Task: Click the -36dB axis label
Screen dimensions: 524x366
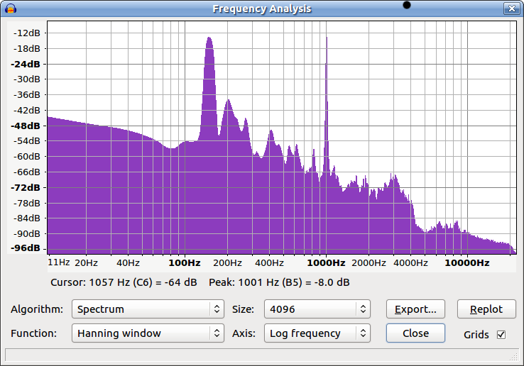Action: click(x=27, y=94)
